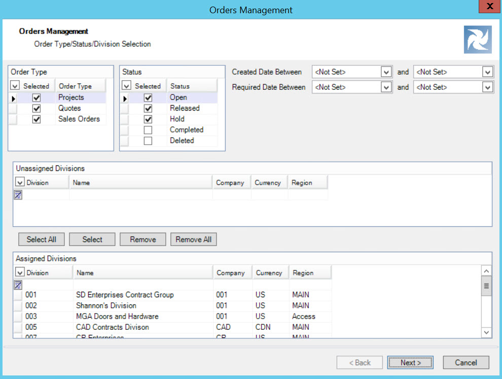
Task: Select the Projects row indicator arrow
Action: coord(13,98)
